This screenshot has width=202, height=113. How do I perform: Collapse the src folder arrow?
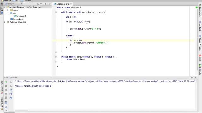point(8,13)
